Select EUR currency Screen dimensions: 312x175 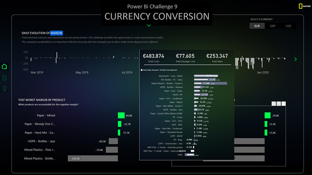tap(257, 26)
